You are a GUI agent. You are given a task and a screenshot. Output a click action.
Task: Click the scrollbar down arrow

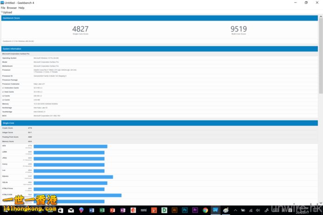321,203
